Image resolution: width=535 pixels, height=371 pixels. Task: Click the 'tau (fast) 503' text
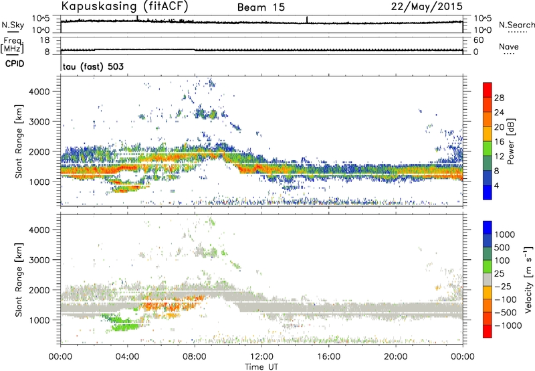(93, 66)
